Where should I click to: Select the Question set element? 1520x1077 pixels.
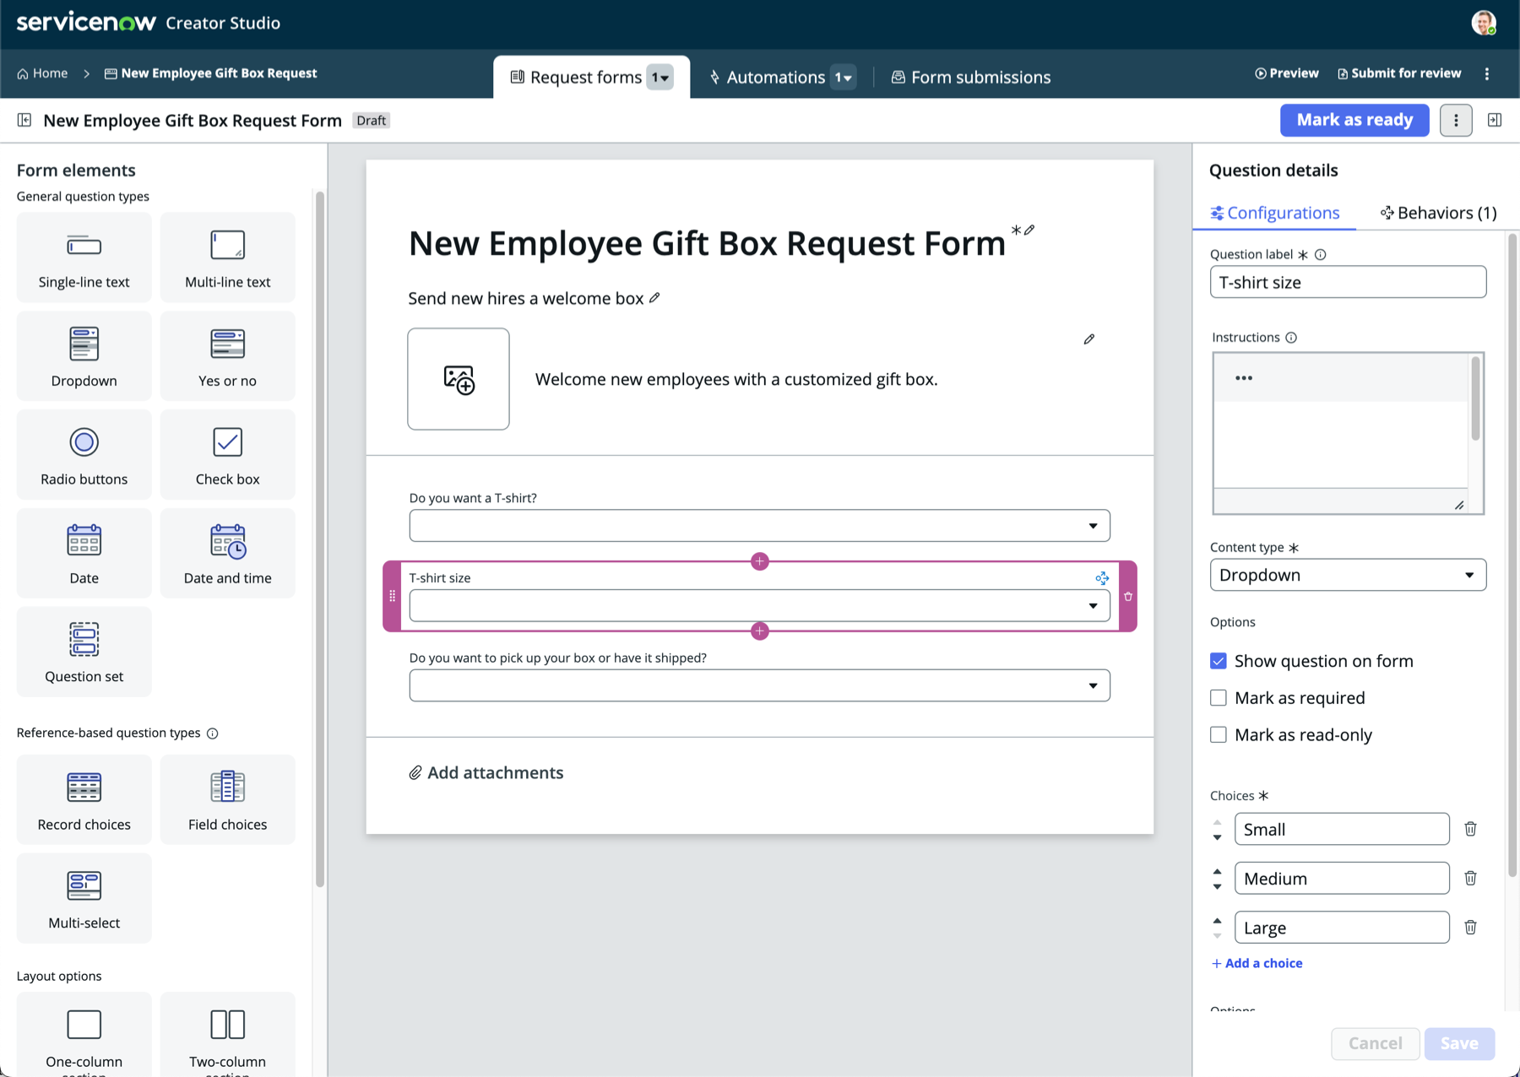(84, 652)
